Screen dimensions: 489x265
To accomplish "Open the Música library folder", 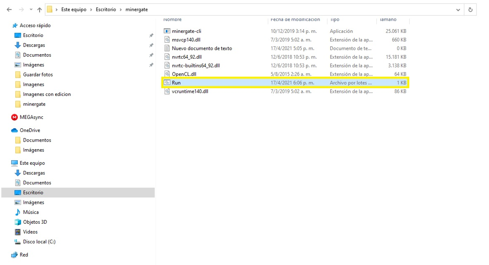I will [31, 212].
